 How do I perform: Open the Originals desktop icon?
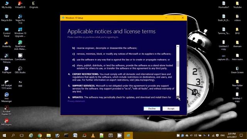(x=34, y=5)
